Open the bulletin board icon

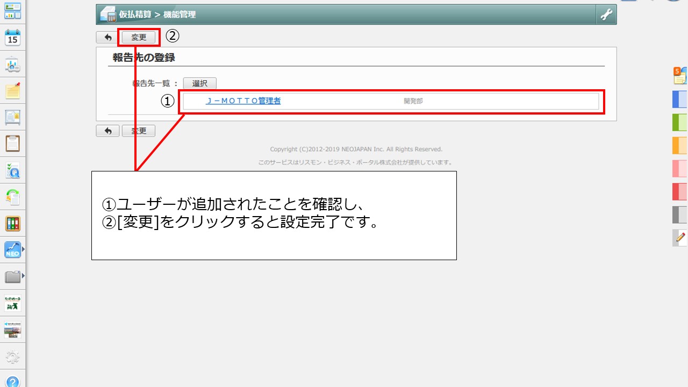(12, 117)
